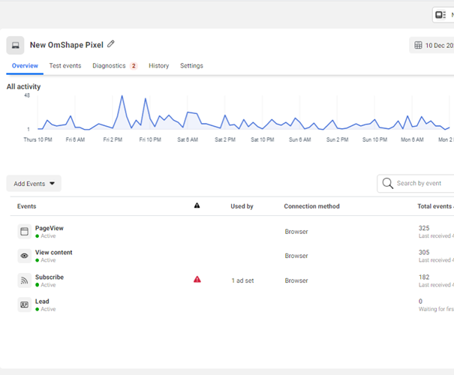Click Active status under PageView
454x375 pixels.
[x=46, y=235]
